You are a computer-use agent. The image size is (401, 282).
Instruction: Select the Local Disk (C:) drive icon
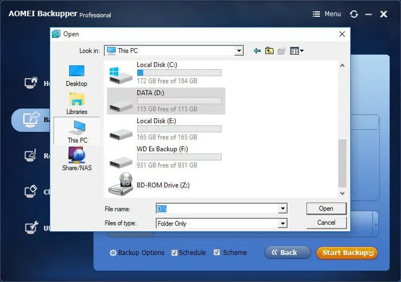[x=121, y=76]
